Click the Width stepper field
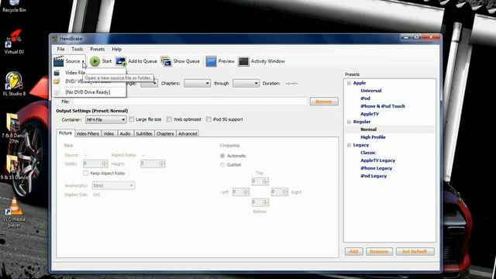This screenshot has width=496, height=279. click(x=95, y=164)
